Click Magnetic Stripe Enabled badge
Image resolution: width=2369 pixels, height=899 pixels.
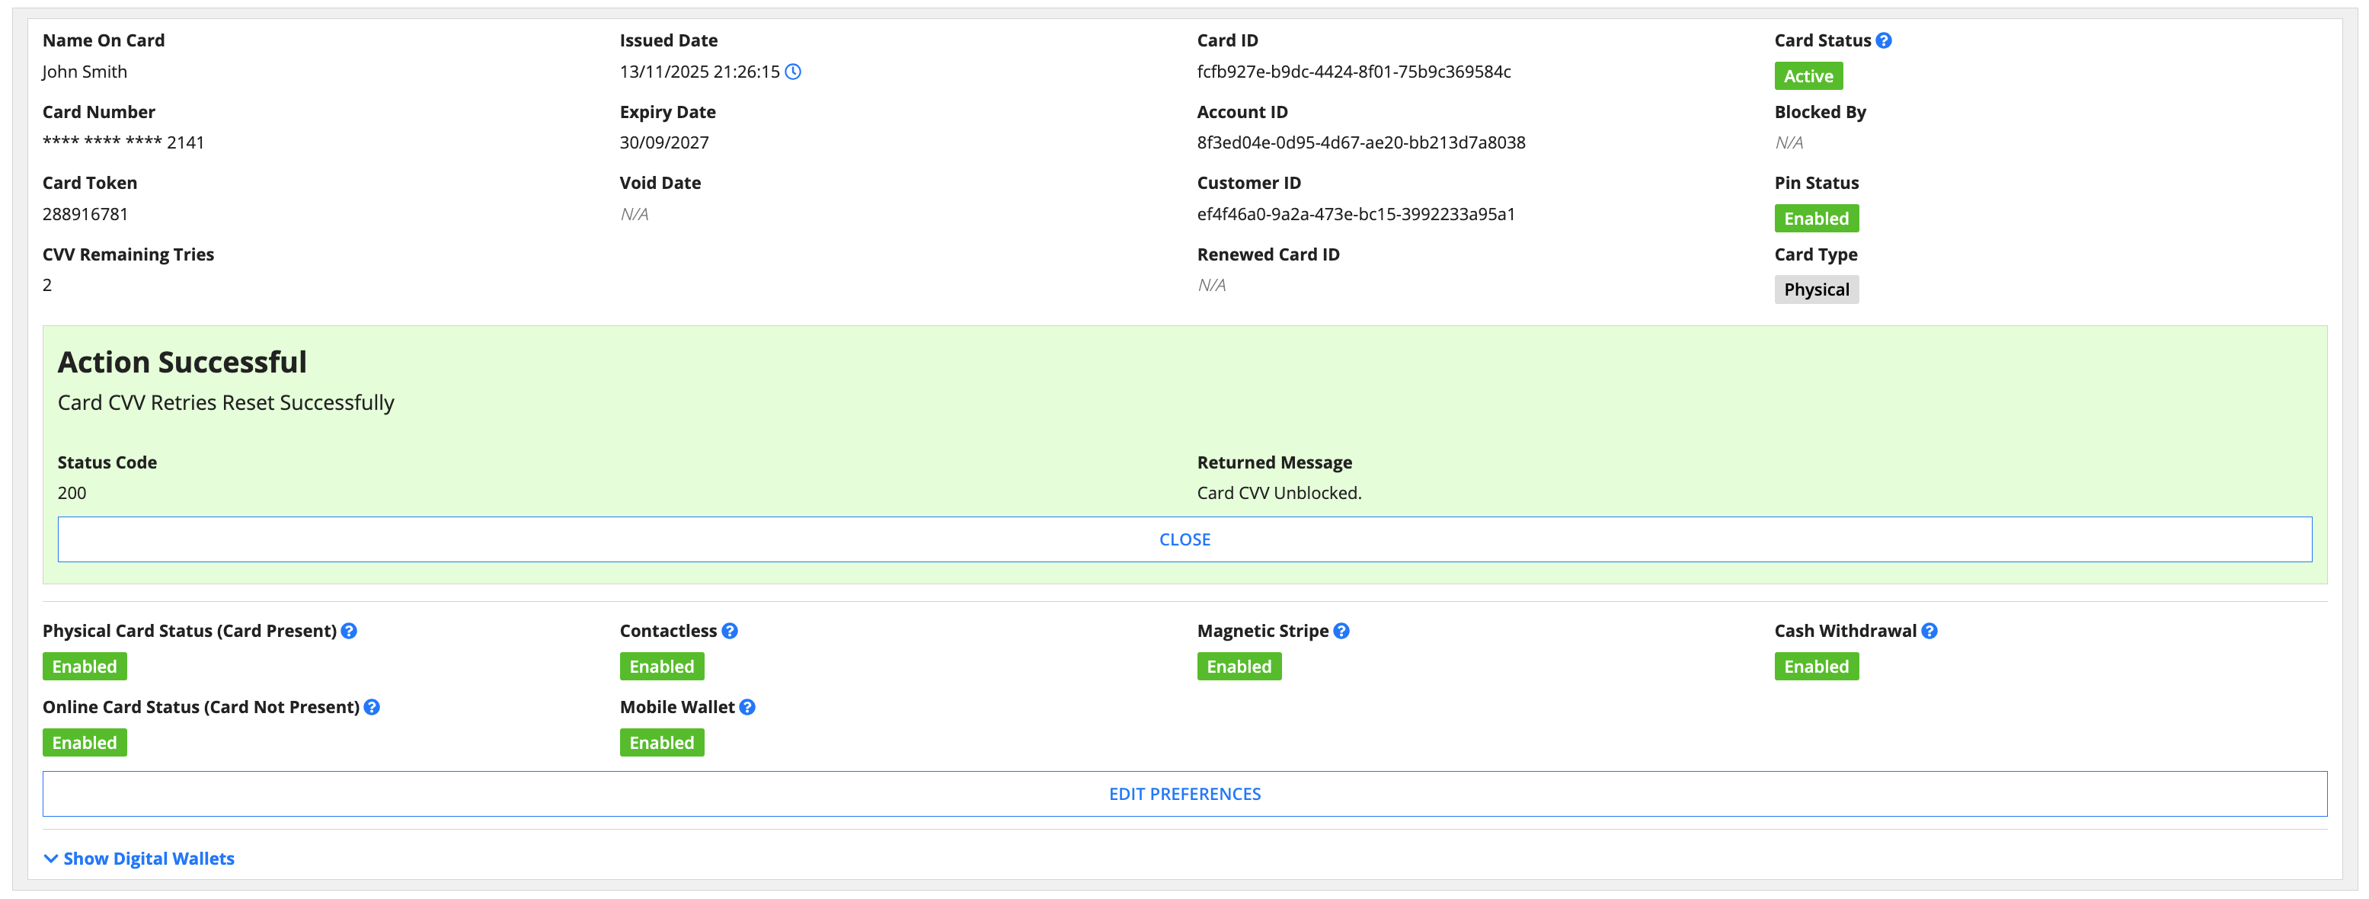point(1238,667)
